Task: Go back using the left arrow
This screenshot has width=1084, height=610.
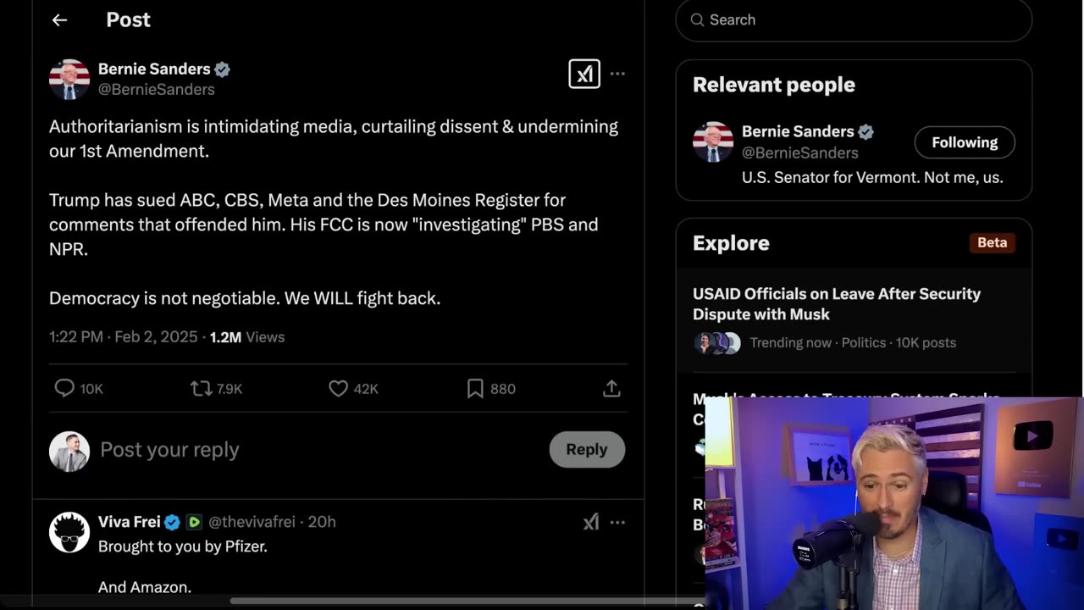Action: click(x=59, y=20)
